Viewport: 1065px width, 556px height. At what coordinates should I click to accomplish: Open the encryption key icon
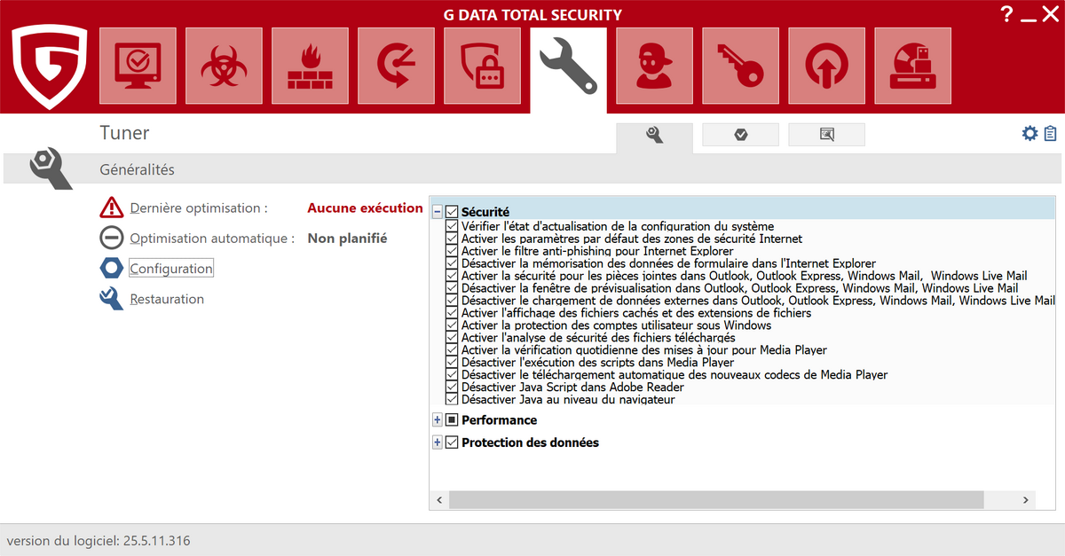(740, 66)
